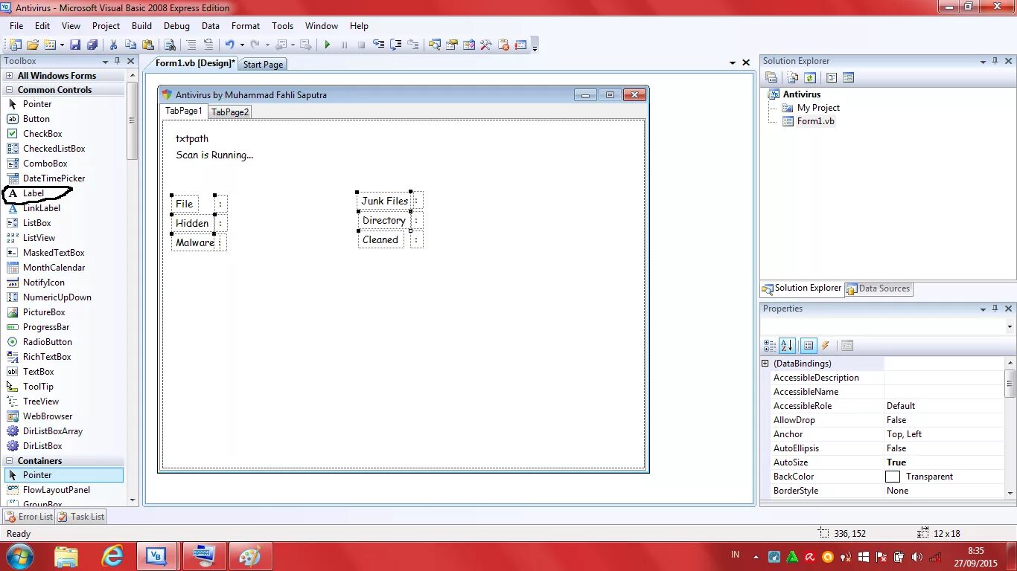Open Windows Start button

point(19,555)
